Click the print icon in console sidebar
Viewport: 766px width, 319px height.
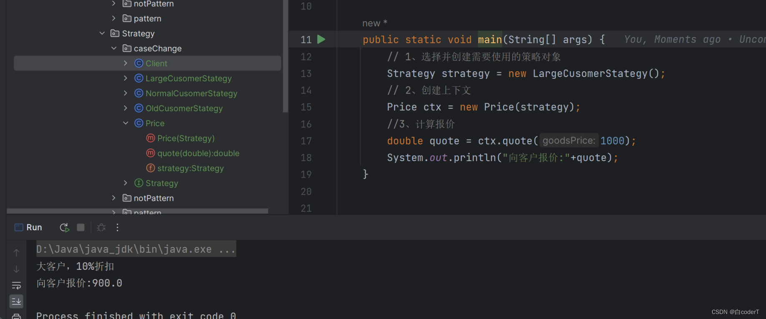[16, 317]
